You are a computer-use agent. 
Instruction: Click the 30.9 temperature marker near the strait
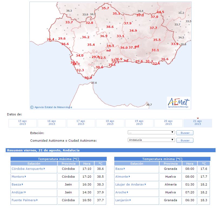pyautogui.click(x=88, y=78)
